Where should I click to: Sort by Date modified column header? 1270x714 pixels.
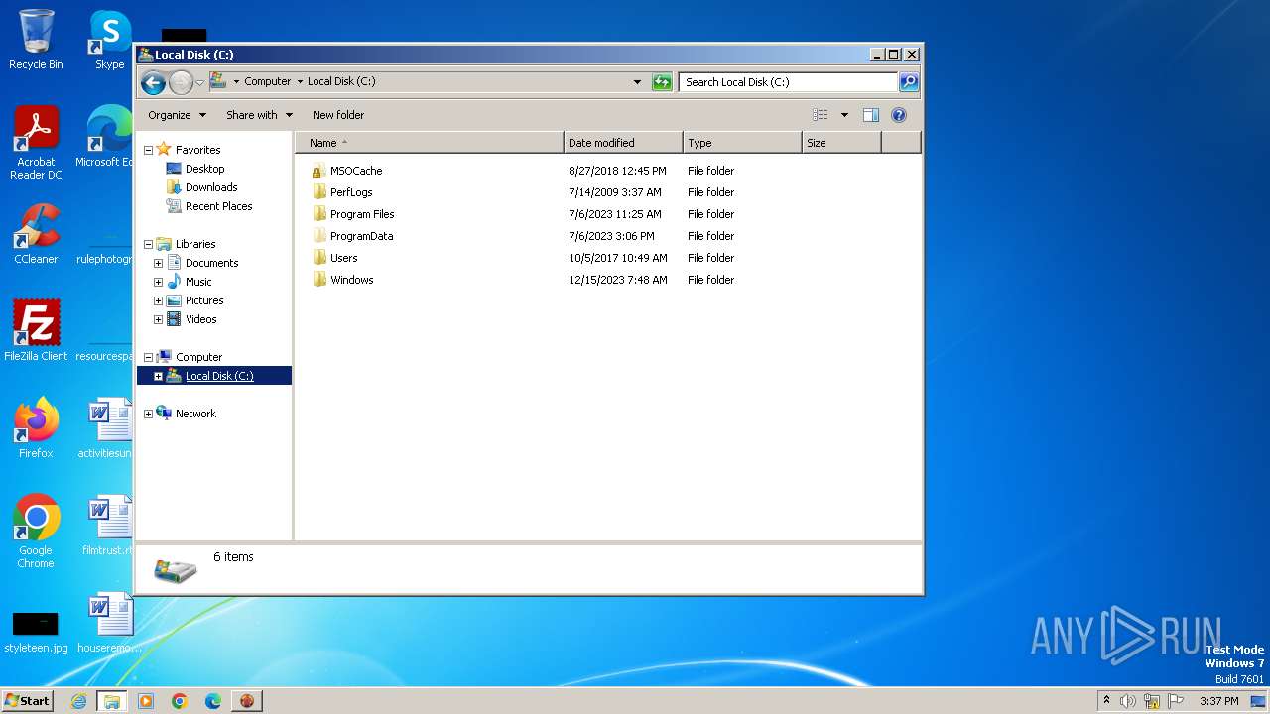coord(623,143)
